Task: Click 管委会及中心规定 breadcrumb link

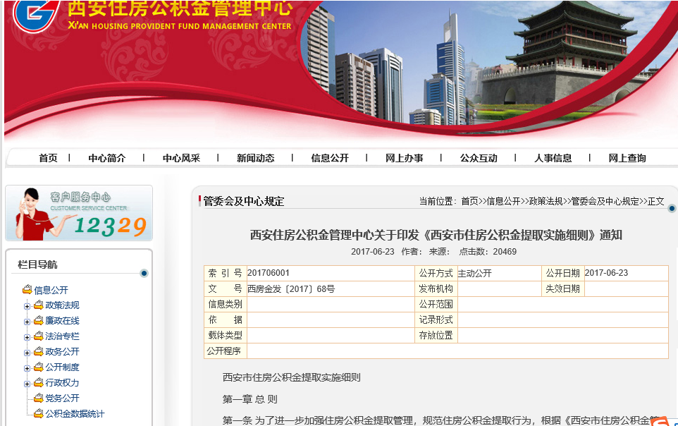Action: pyautogui.click(x=605, y=201)
